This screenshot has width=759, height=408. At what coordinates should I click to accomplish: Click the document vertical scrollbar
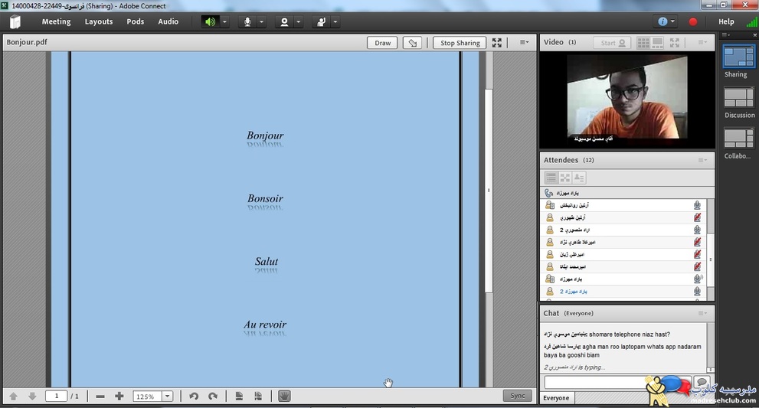coord(489,191)
